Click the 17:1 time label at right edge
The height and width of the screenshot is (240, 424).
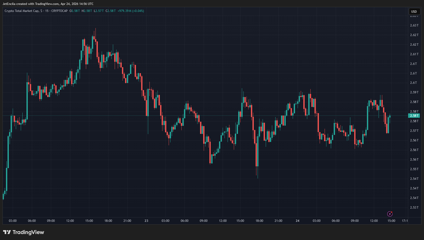point(405,221)
